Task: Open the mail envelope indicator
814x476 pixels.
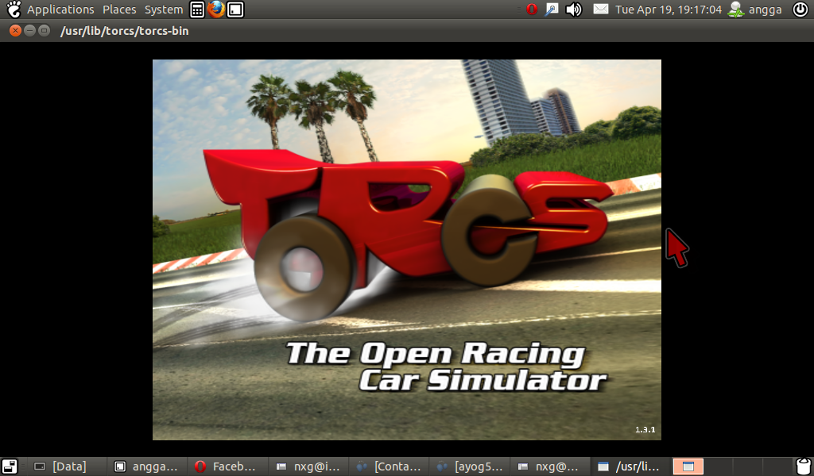Action: point(600,10)
